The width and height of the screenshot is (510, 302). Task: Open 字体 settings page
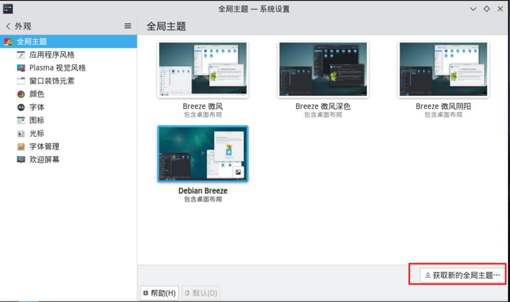pos(68,107)
